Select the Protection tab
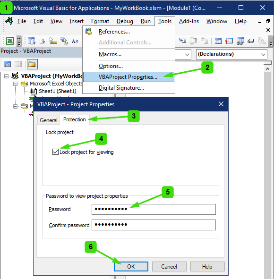The width and height of the screenshot is (274, 279). point(75,119)
